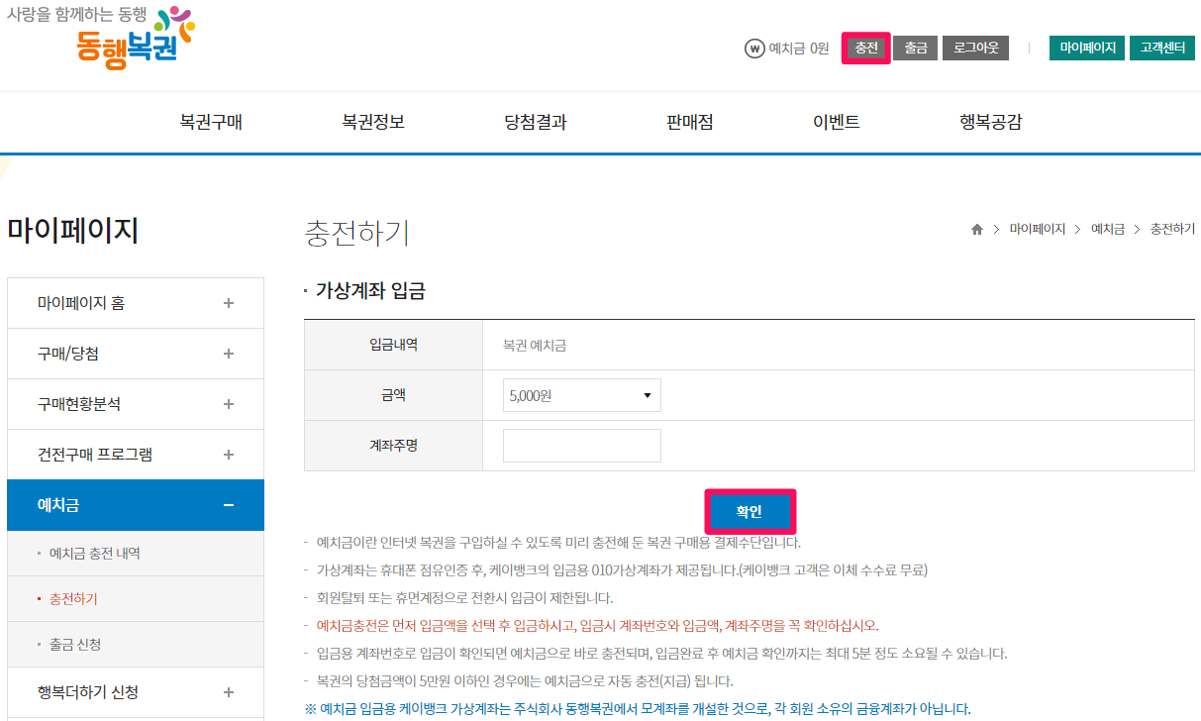Click the blue ※ 예치금 입금용 notice

point(638,709)
